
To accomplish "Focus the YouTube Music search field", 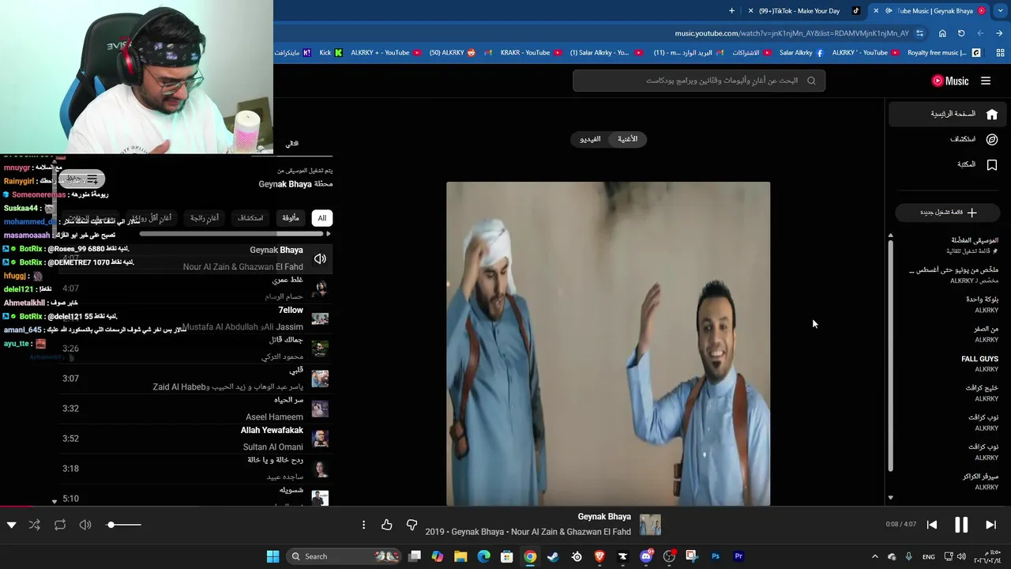I will coord(699,81).
